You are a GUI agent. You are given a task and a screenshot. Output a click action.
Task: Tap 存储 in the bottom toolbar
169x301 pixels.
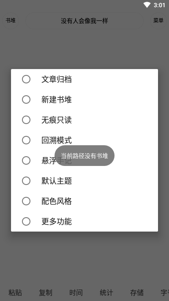[137, 293]
